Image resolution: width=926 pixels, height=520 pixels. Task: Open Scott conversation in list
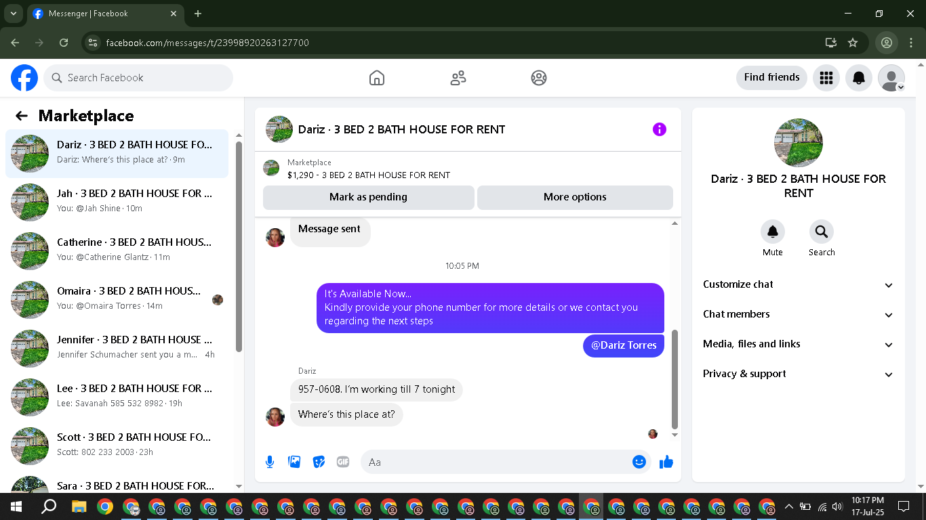coord(117,446)
